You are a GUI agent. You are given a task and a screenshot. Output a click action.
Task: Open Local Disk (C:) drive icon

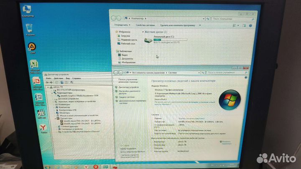click(x=148, y=40)
